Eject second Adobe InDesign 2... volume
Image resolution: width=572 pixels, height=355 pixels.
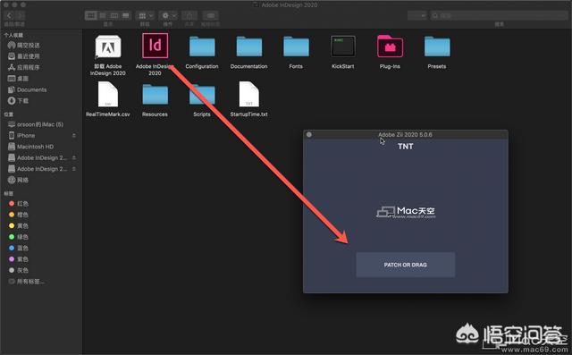click(74, 169)
